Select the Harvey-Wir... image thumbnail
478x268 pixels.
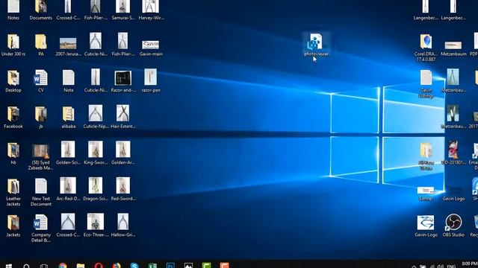pos(151,10)
